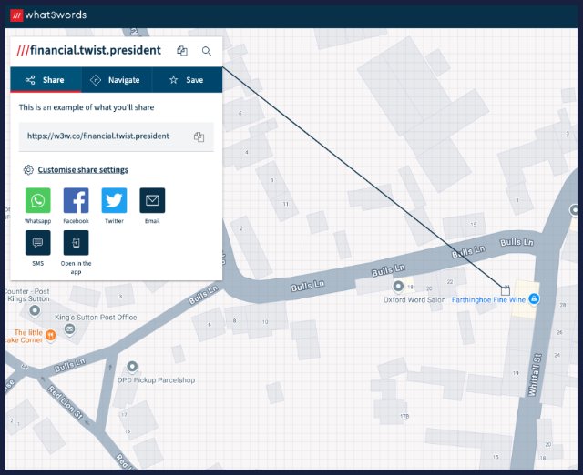Open Customise share settings link
583x475 pixels.
(82, 170)
